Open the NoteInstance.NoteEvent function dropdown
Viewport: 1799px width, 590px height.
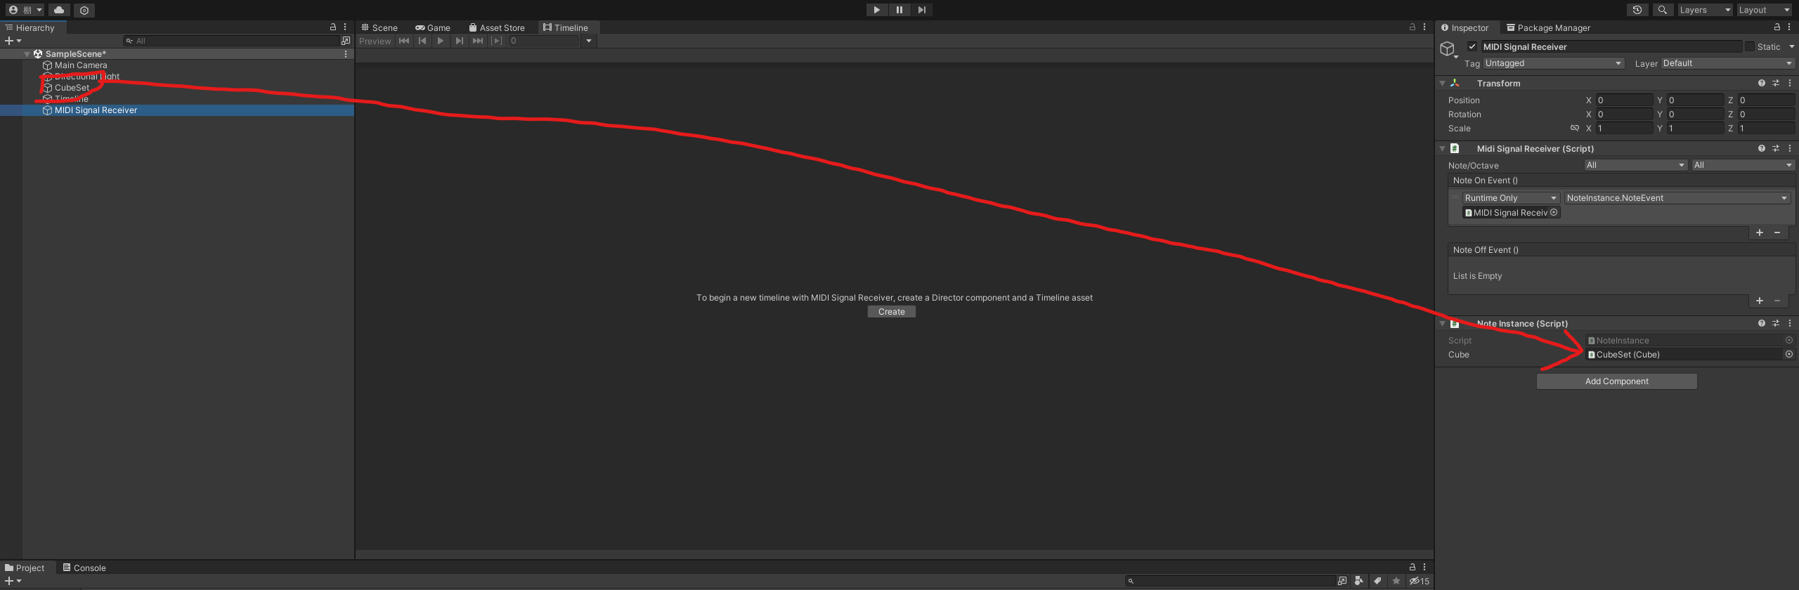click(1677, 198)
